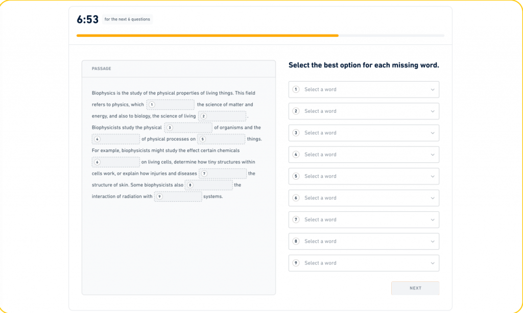Open the fifth word selection dropdown
Viewport: 523px width, 313px height.
click(x=363, y=176)
